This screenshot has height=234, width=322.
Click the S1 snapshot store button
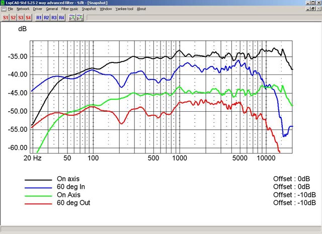6,18
